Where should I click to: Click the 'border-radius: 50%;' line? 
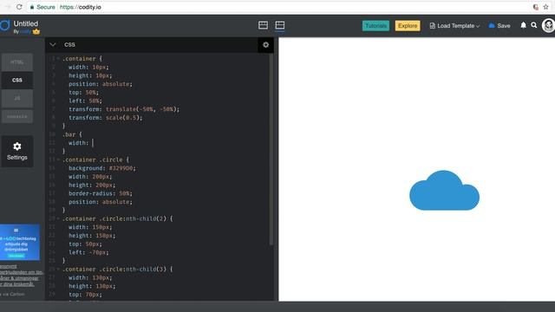coord(101,193)
